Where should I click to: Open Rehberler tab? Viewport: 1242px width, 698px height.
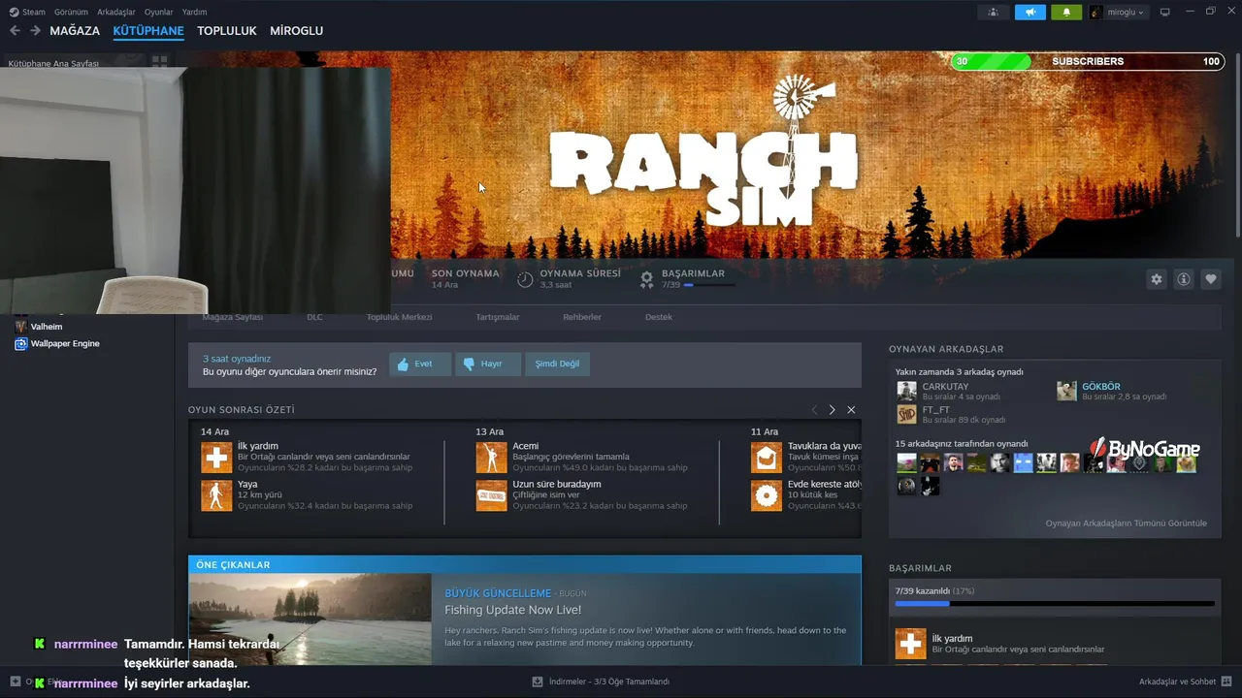(582, 317)
